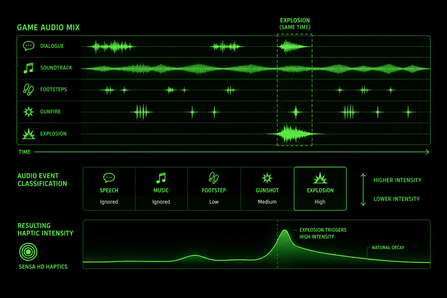Click the Low value under Footstep
The height and width of the screenshot is (298, 447).
click(x=214, y=202)
